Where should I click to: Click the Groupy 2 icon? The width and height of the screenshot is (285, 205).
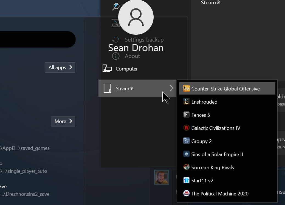186,141
